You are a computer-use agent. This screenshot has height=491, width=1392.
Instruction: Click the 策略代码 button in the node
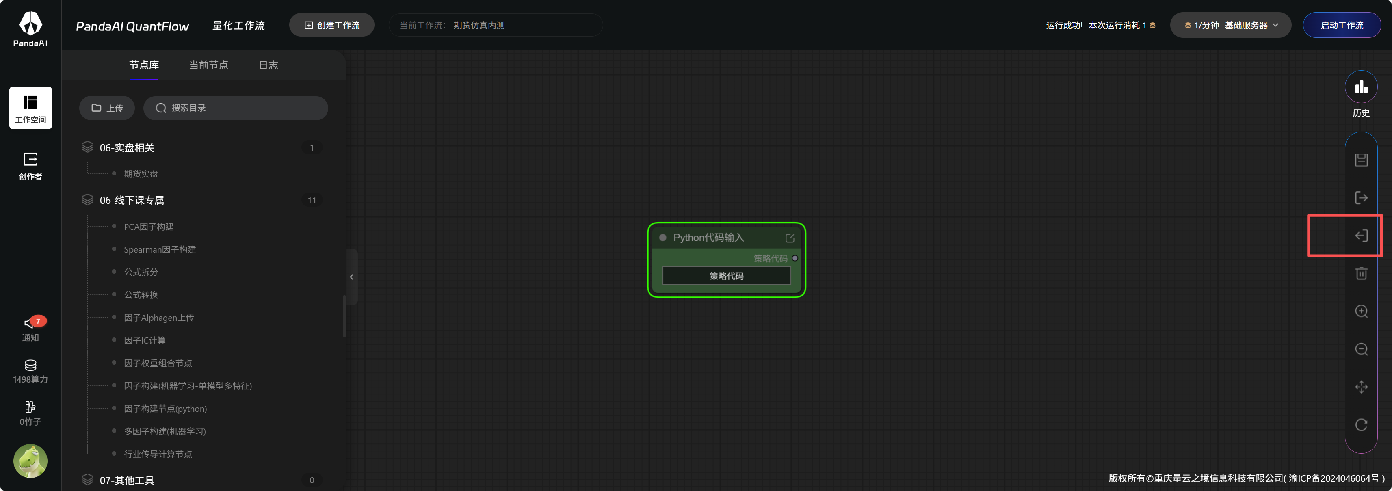(726, 276)
